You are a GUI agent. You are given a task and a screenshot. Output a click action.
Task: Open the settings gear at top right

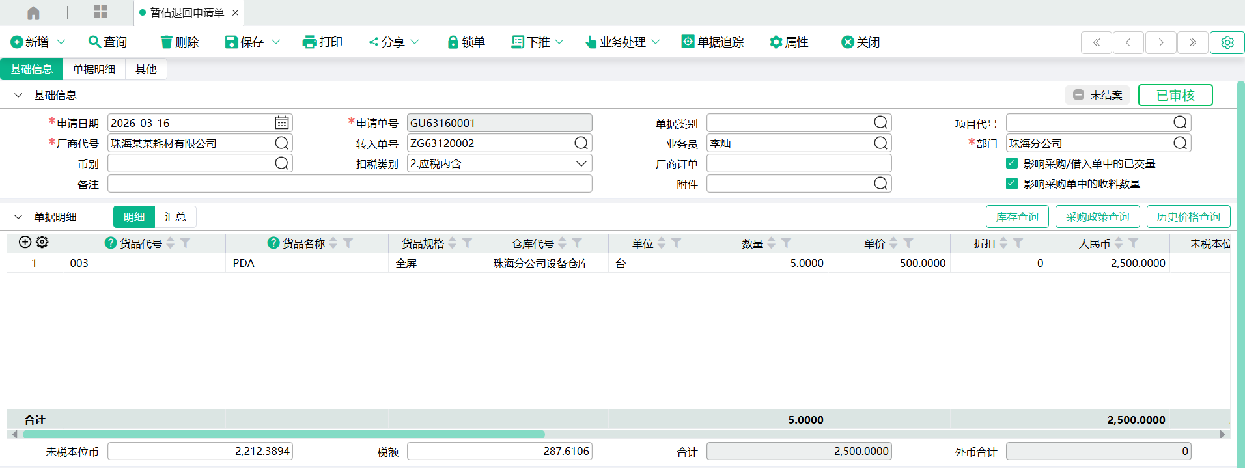click(1227, 42)
